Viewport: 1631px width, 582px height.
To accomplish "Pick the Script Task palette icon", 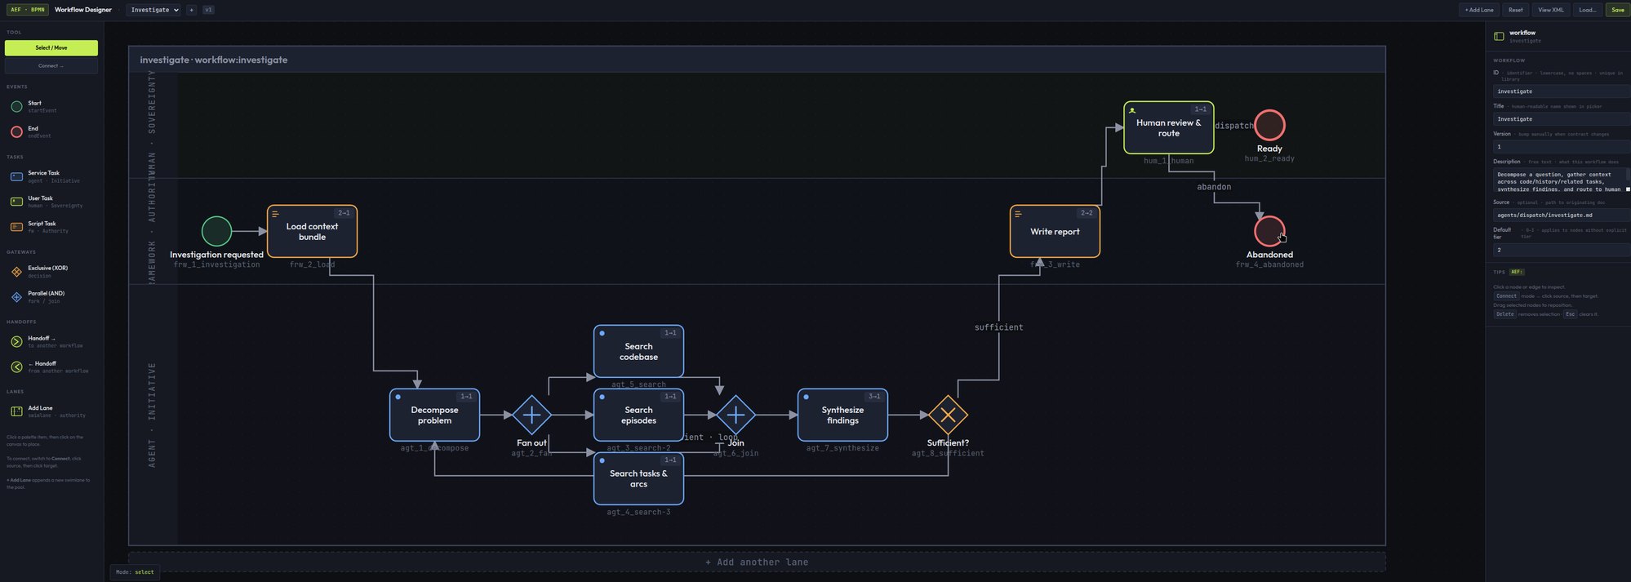I will tap(16, 227).
